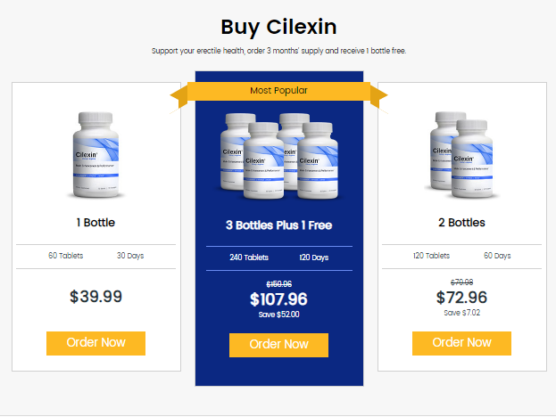556x417 pixels.
Task: Click the Save $7.02 text
Action: pos(461,313)
